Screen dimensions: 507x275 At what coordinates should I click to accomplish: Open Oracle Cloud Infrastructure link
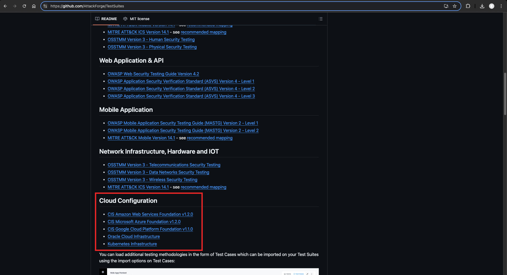click(133, 236)
